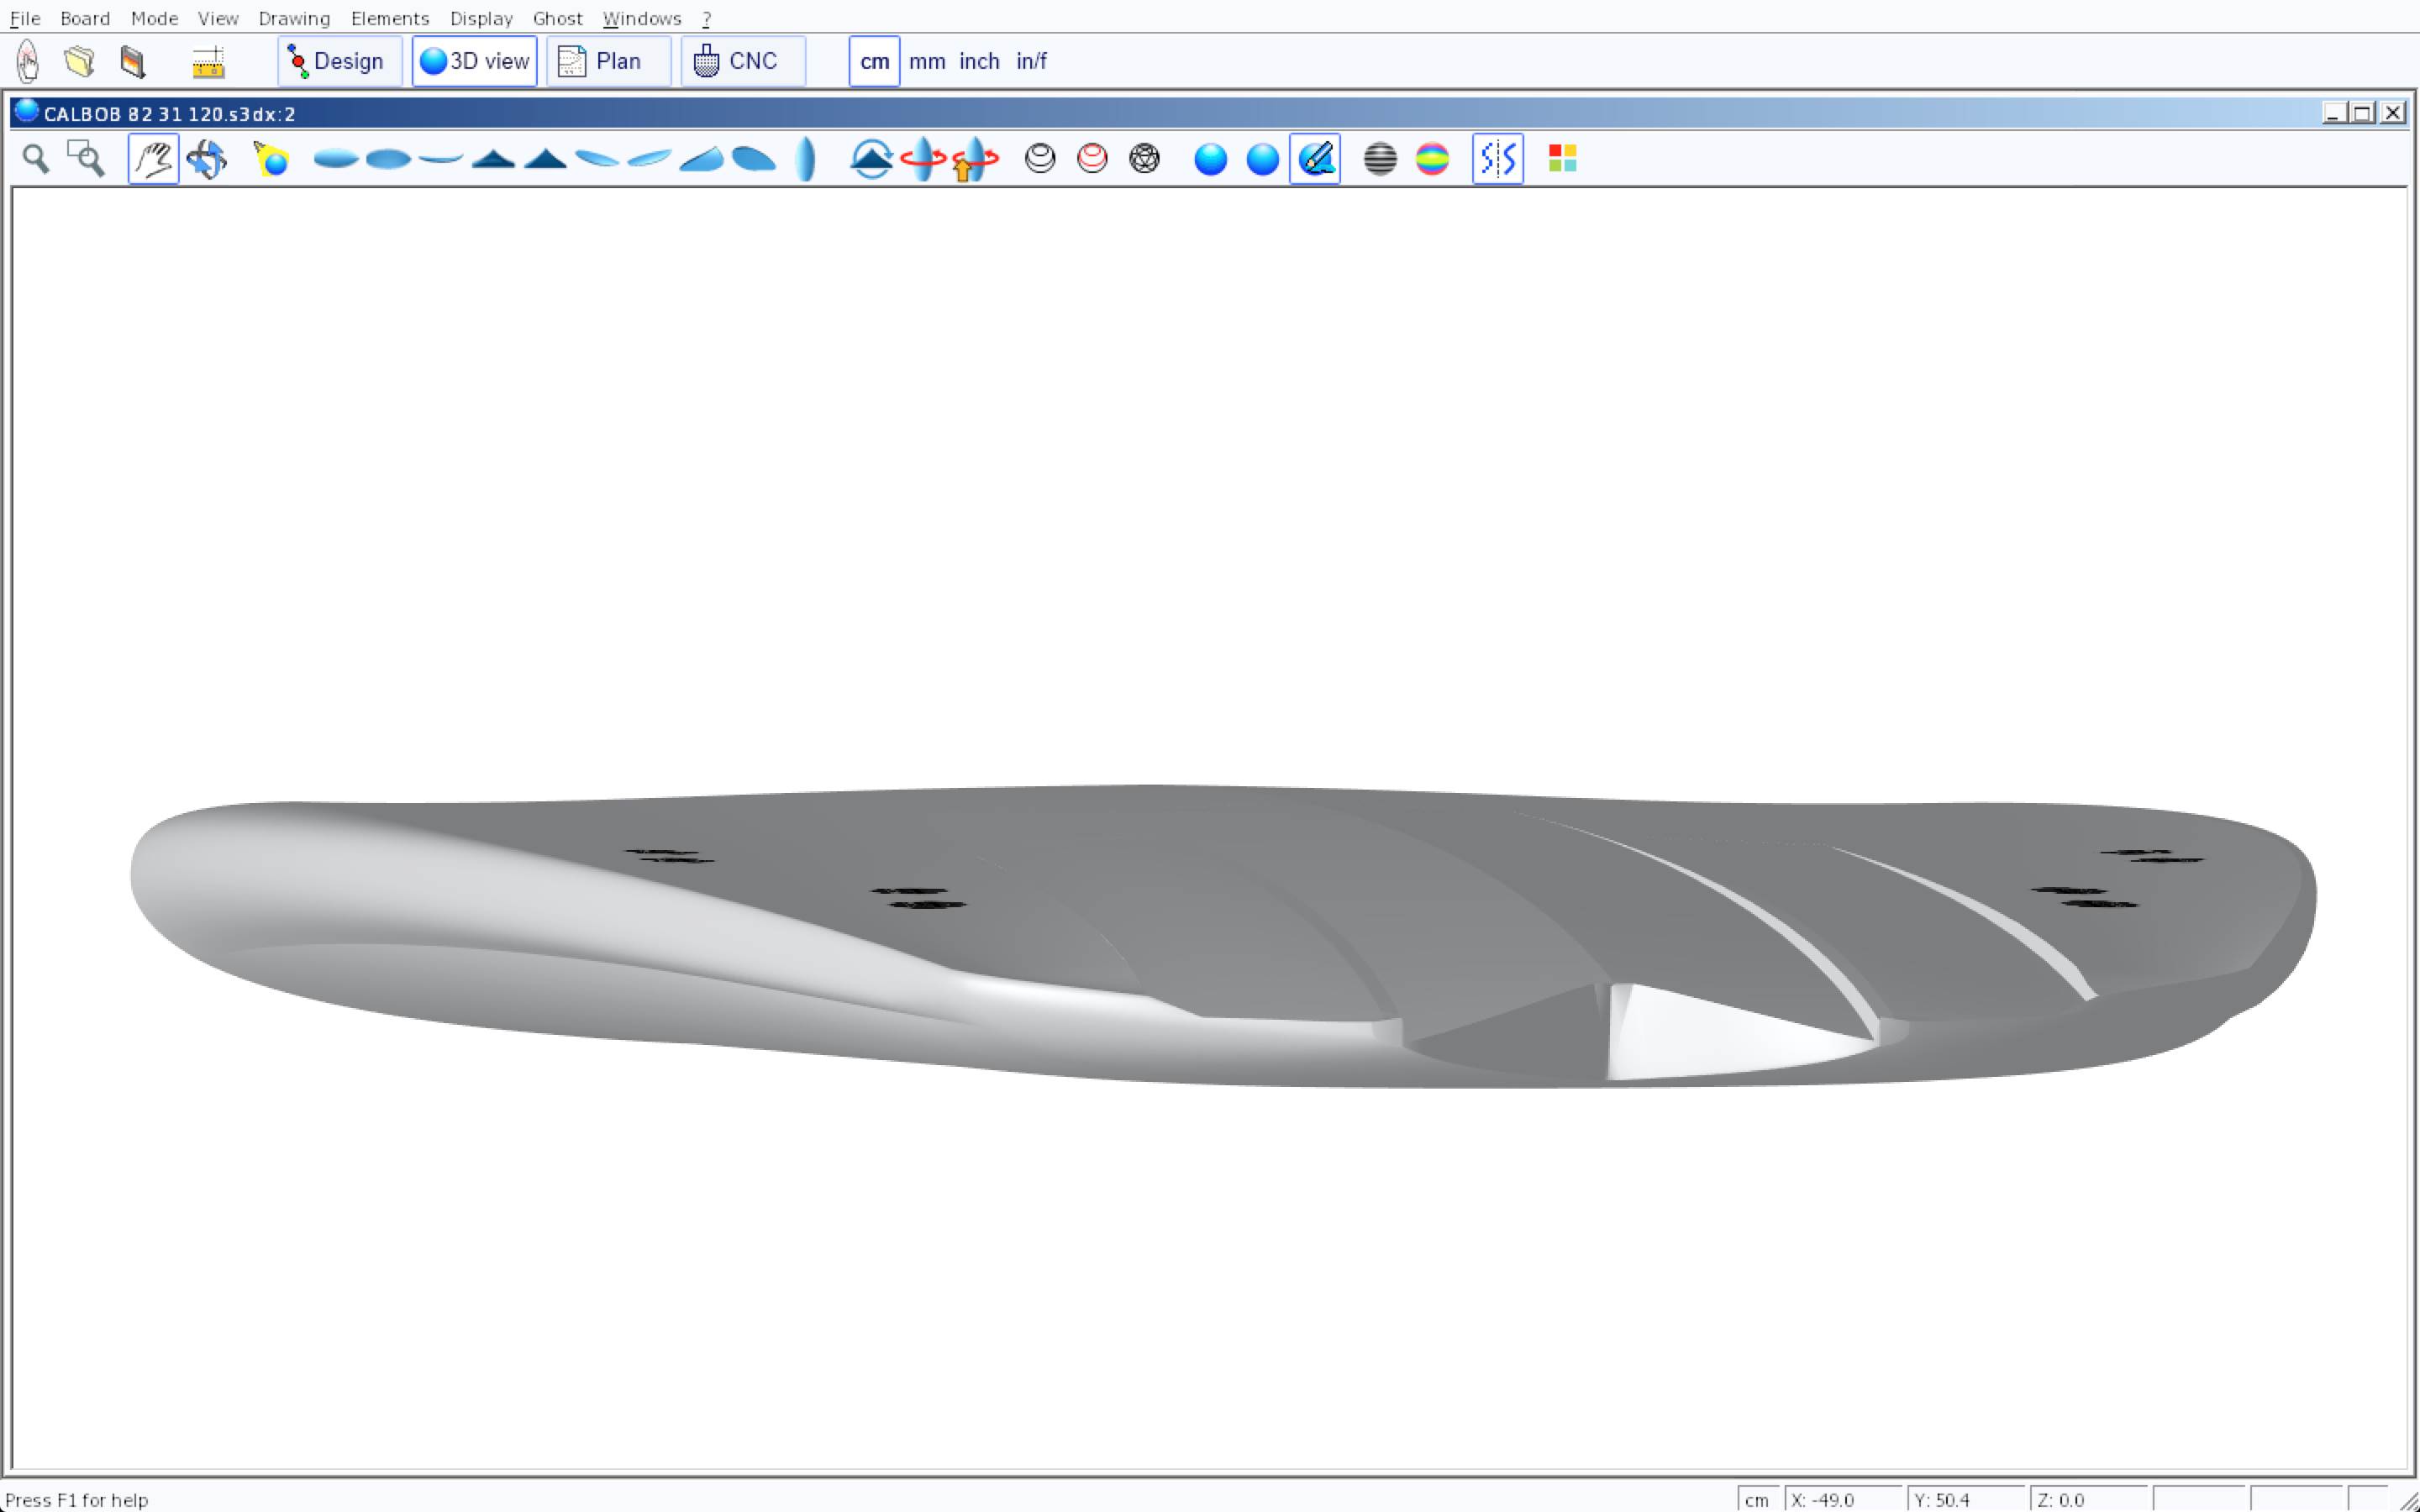The height and width of the screenshot is (1512, 2420).
Task: Switch to the Design mode
Action: tap(339, 62)
